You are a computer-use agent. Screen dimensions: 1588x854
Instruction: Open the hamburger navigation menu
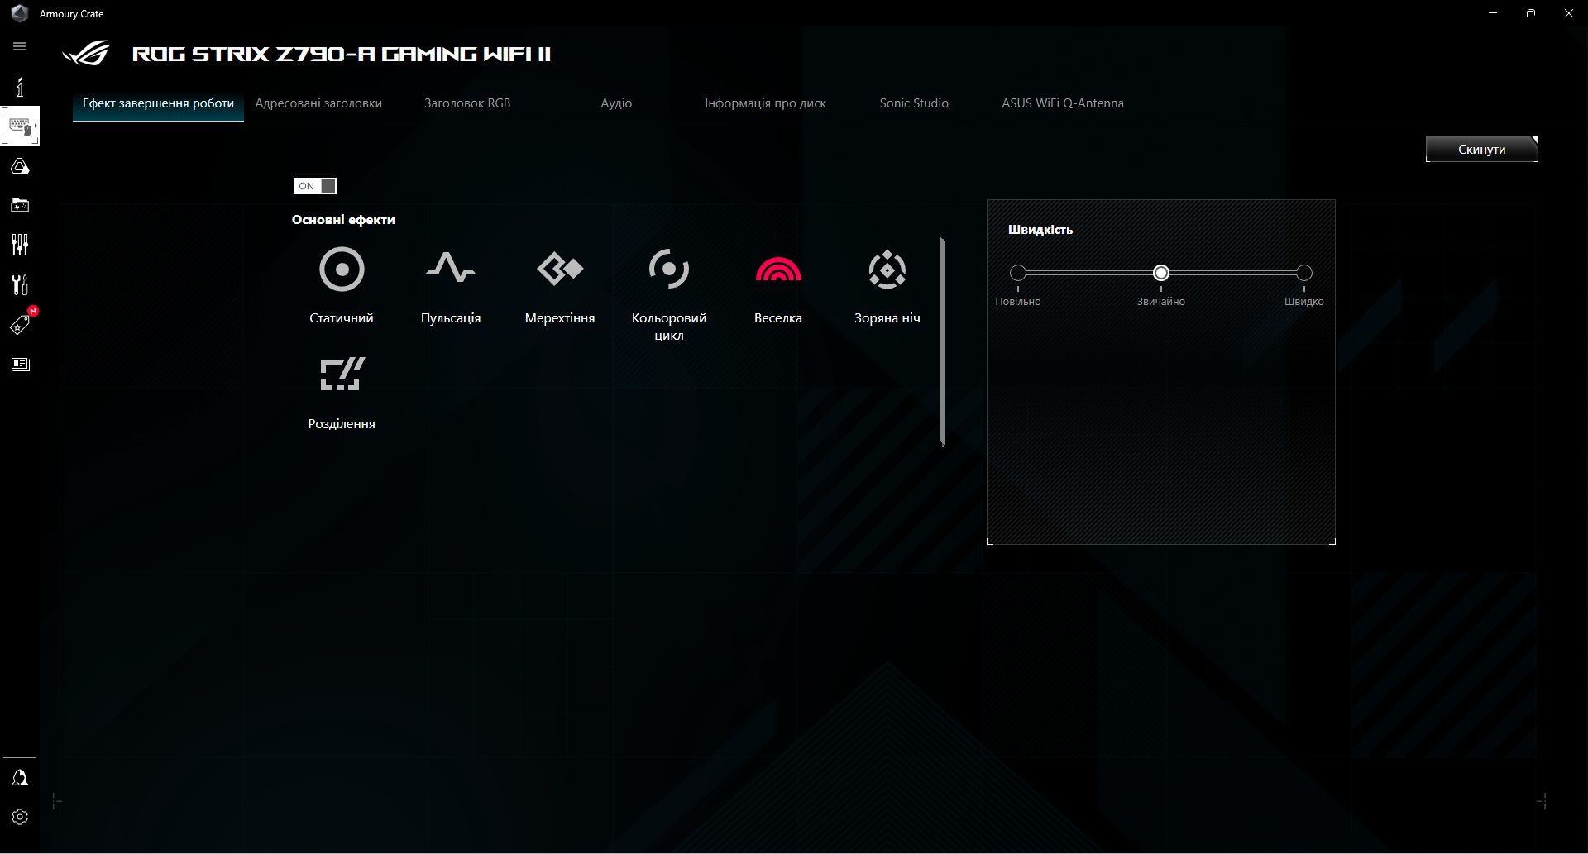click(20, 46)
